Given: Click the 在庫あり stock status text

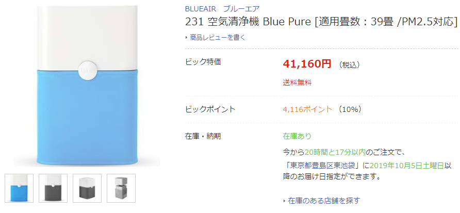Looking at the screenshot, I should tap(297, 136).
